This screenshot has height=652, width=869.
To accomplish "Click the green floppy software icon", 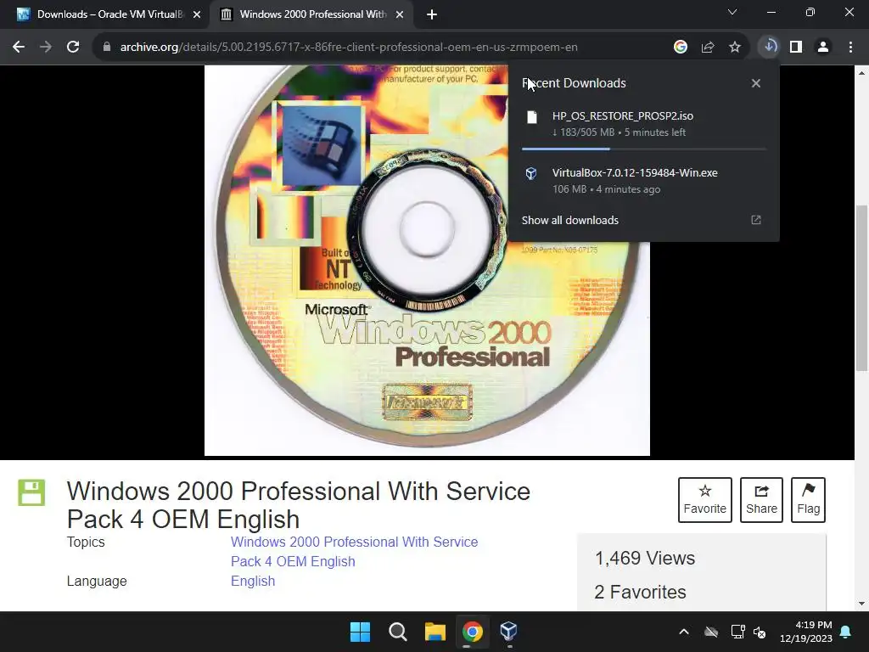I will tap(31, 492).
